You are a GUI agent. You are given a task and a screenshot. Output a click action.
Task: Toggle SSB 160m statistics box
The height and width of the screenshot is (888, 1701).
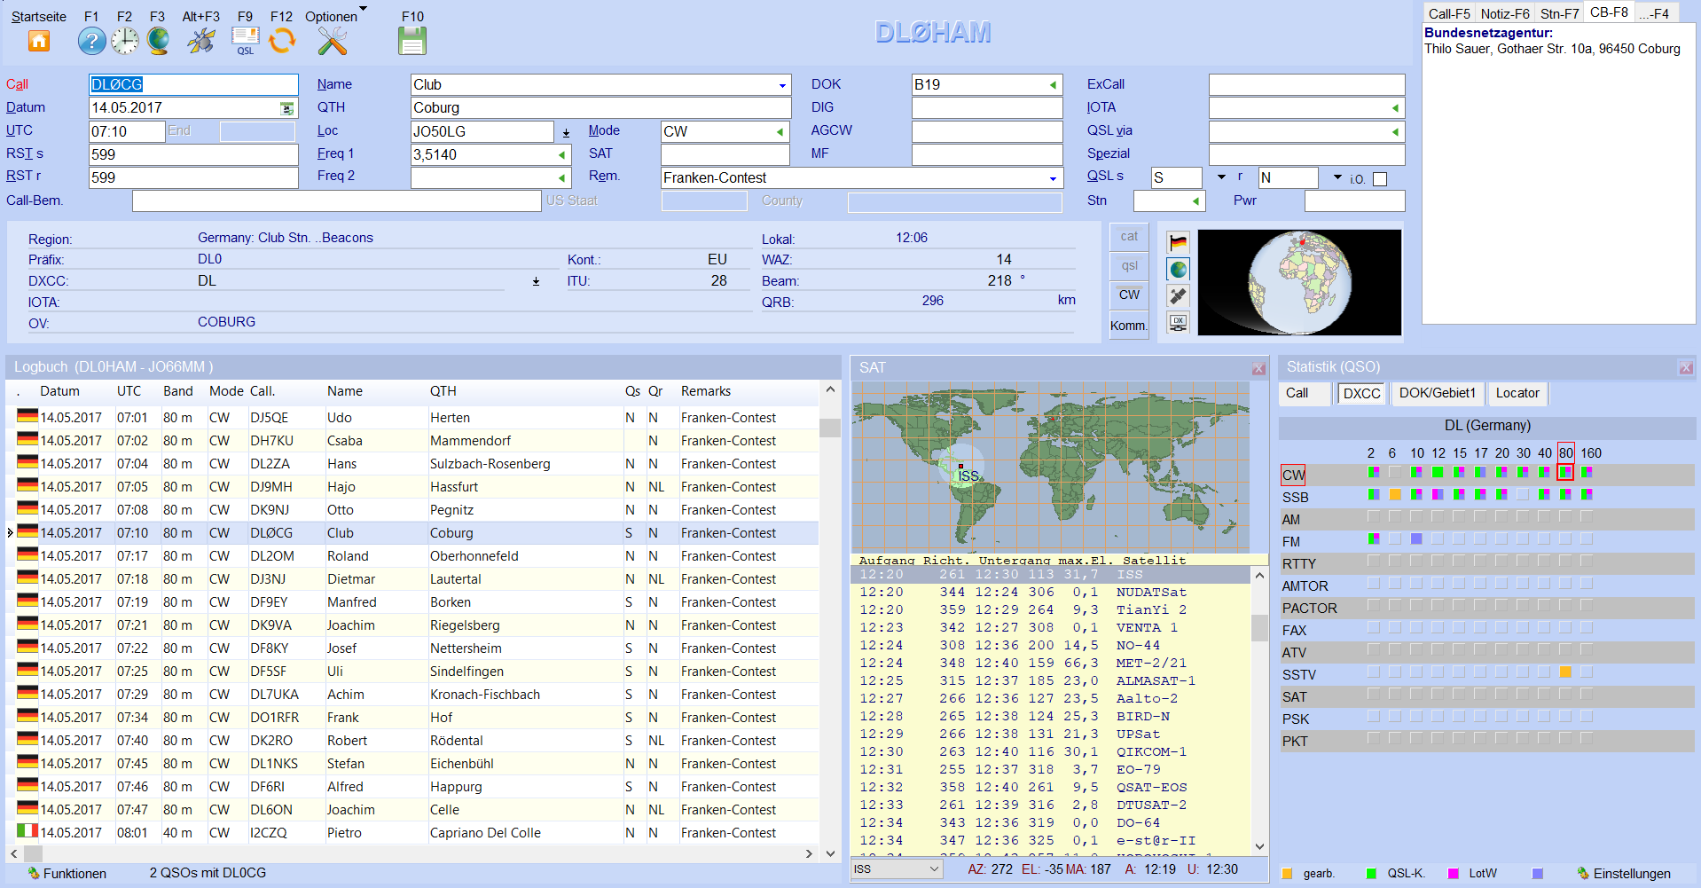[1587, 494]
